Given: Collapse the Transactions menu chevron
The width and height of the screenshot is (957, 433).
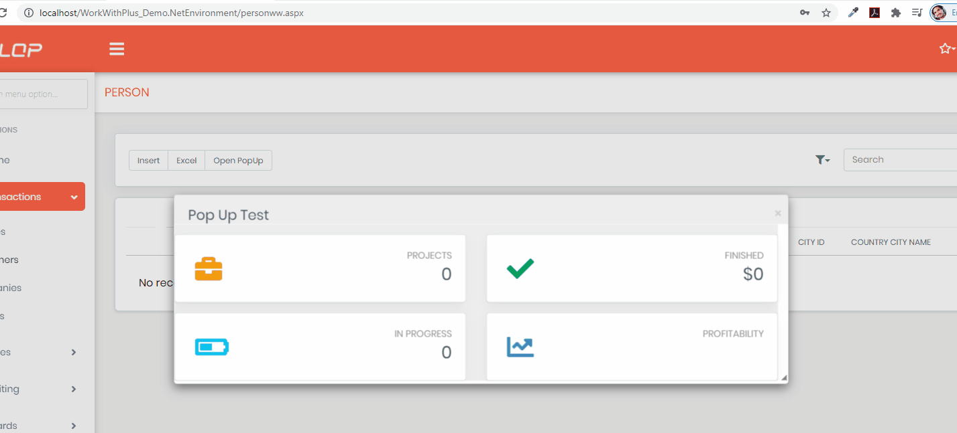Looking at the screenshot, I should click(x=74, y=197).
